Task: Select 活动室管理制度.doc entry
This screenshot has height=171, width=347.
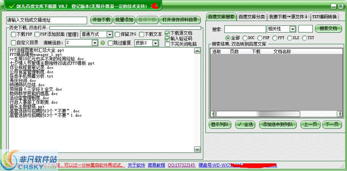Action: [29, 98]
